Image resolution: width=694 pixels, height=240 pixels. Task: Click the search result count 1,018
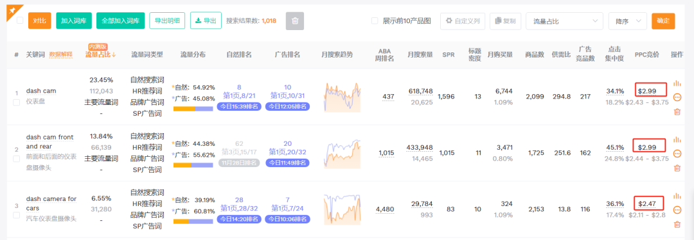point(269,20)
